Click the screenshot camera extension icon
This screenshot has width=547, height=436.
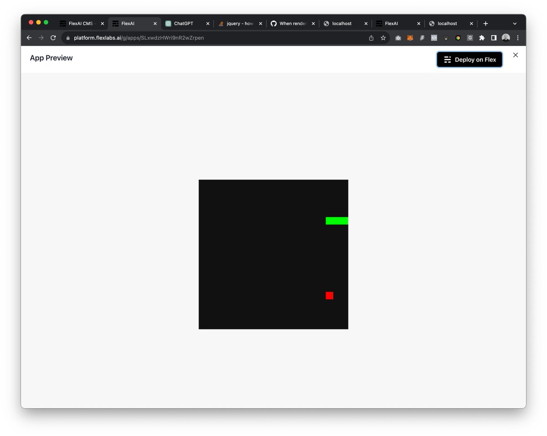click(398, 38)
